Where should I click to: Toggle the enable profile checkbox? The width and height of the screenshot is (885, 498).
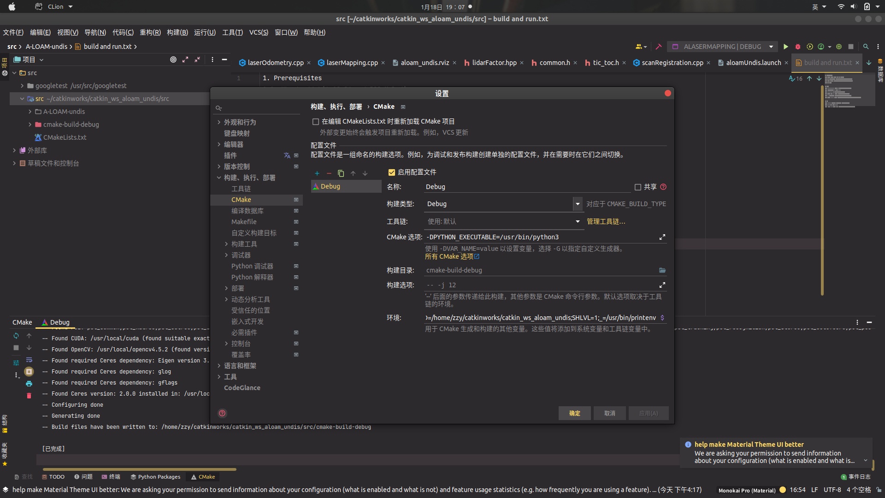point(392,172)
